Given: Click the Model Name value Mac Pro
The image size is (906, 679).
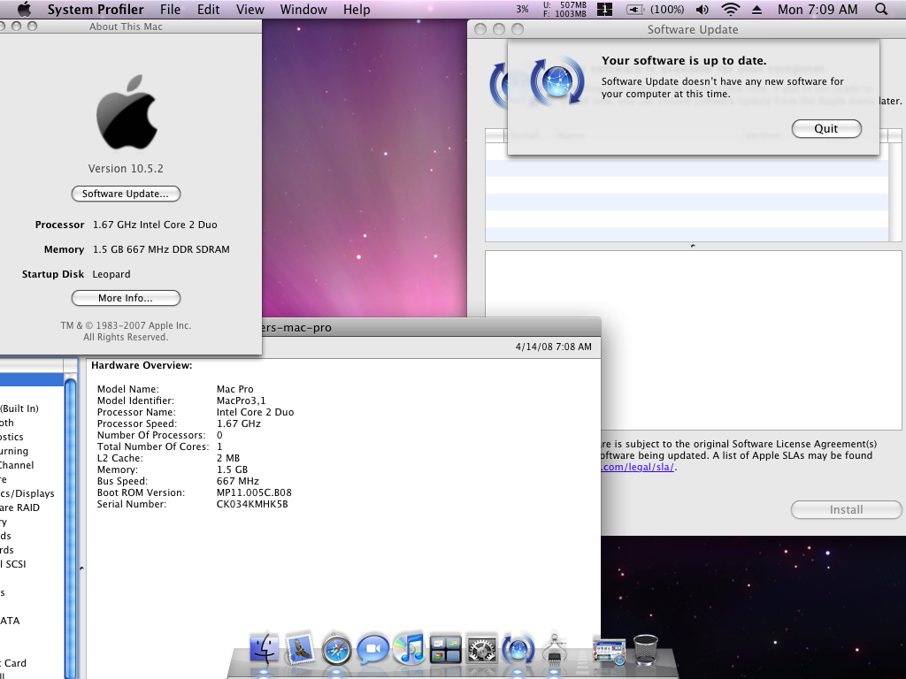Looking at the screenshot, I should pyautogui.click(x=235, y=389).
